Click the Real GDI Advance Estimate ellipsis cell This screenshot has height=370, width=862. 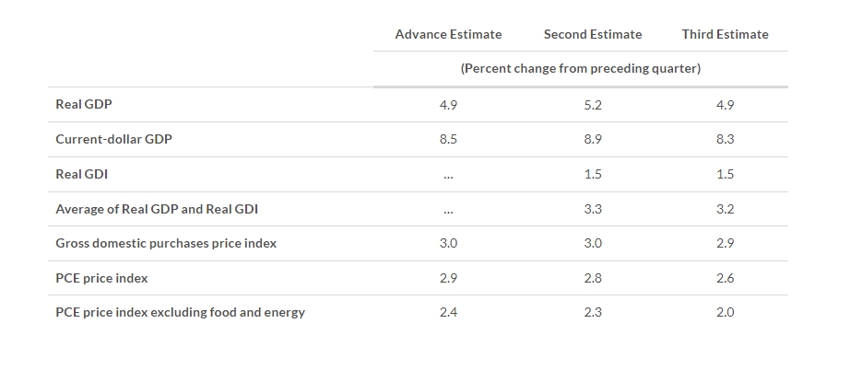tap(448, 174)
